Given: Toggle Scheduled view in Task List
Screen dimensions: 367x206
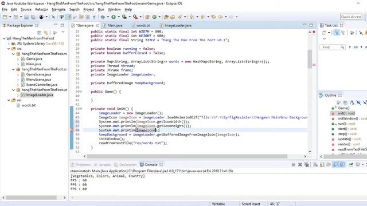Looking at the screenshot, I should tap(343, 33).
